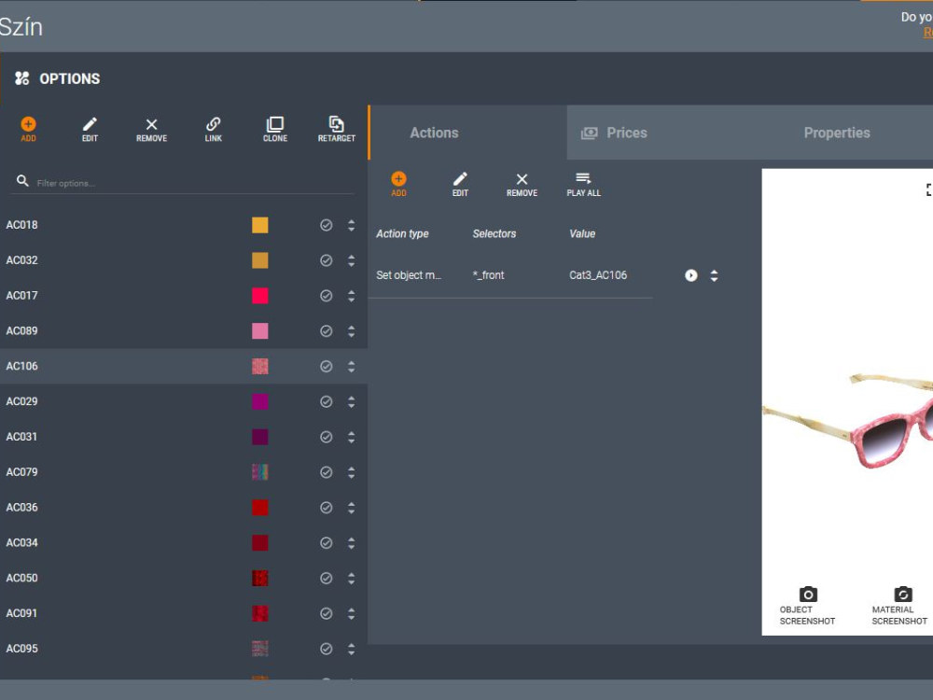Select the AC034 option row
Screen dimensions: 933x700
183,543
